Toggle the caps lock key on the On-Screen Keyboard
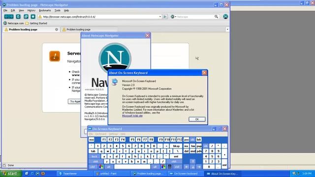Image resolution: width=315 pixels, height=177 pixels. point(94,156)
